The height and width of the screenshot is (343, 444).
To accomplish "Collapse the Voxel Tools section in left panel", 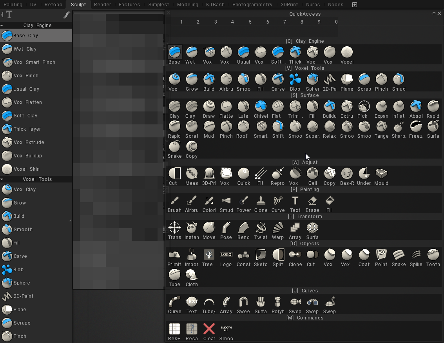I will coord(2,179).
